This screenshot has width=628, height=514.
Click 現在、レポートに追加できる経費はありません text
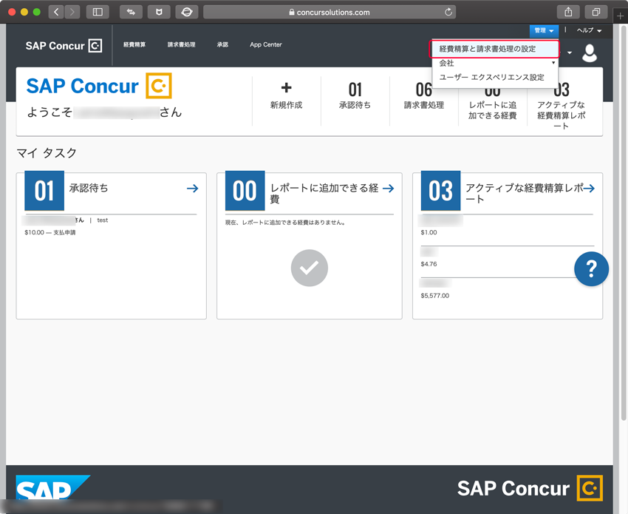click(x=286, y=223)
